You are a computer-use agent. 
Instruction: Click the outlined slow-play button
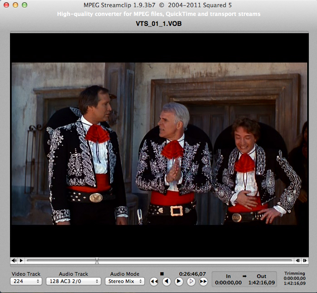[191, 282]
